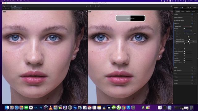Image resolution: width=198 pixels, height=111 pixels.
Task: Switch to the History tab
Action: point(193,11)
